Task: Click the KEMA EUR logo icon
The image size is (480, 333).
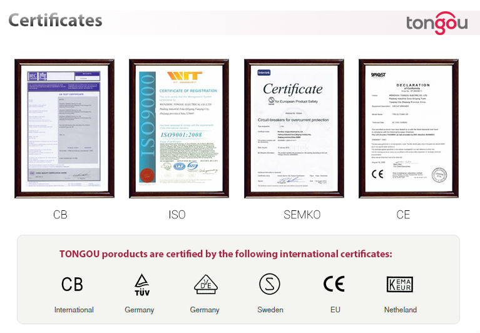Action: coord(399,284)
